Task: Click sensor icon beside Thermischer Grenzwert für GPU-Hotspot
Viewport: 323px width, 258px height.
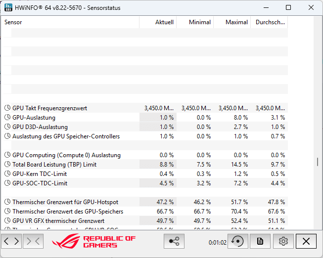Action: [x=7, y=202]
